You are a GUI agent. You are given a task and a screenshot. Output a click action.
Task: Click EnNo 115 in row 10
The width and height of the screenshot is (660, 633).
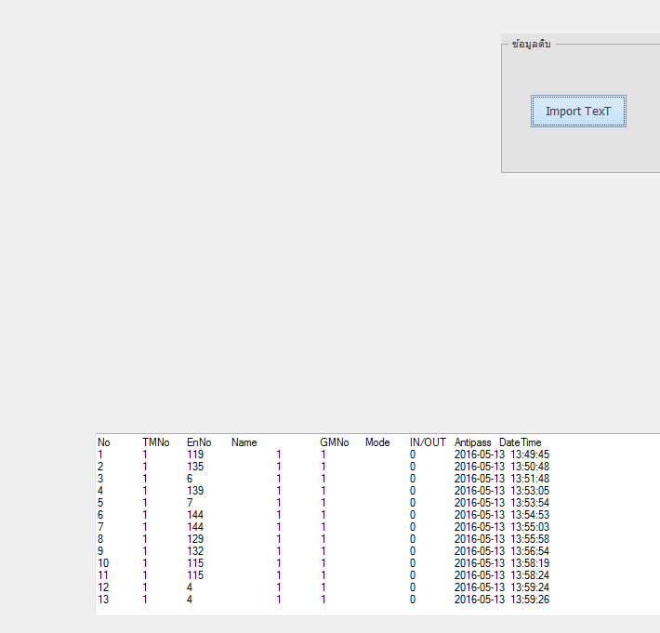pos(195,563)
